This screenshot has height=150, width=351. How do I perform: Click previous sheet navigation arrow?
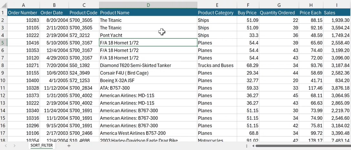point(6,146)
